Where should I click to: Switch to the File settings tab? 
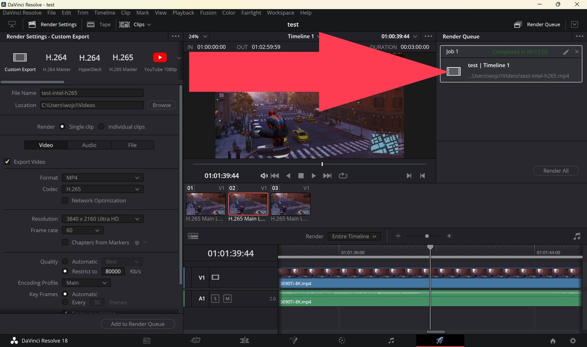pos(133,145)
